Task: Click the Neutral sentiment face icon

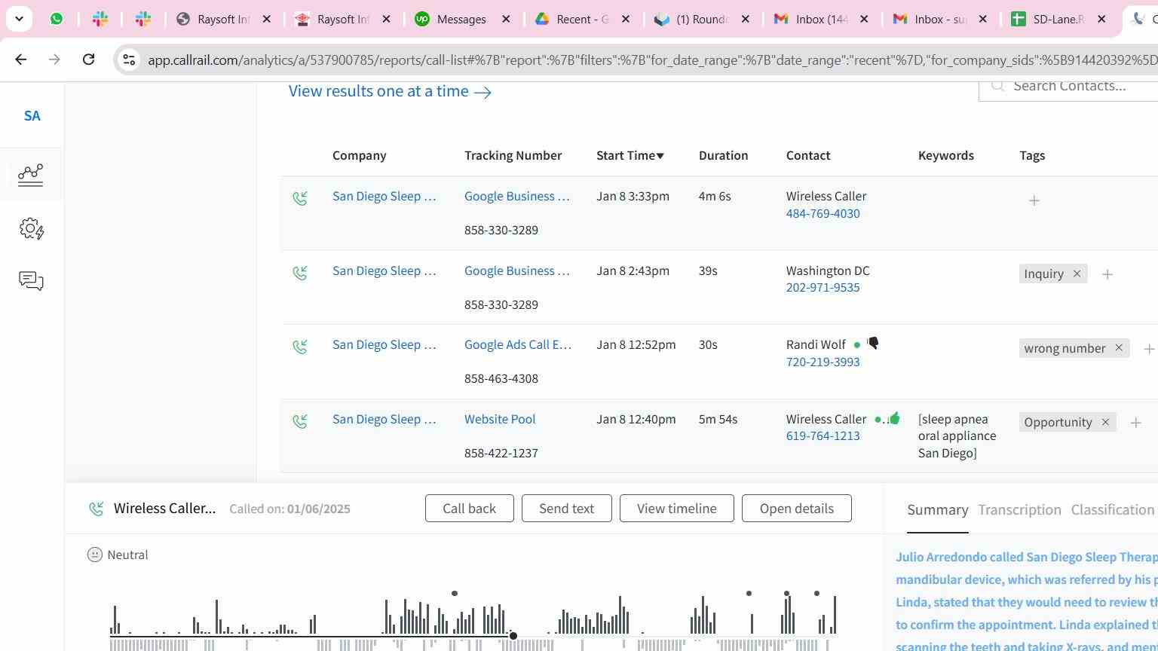Action: (94, 555)
